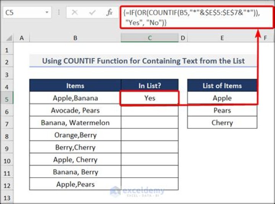This screenshot has width=275, height=204.
Task: Select cell "Apple,Banana"
Action: [75, 98]
